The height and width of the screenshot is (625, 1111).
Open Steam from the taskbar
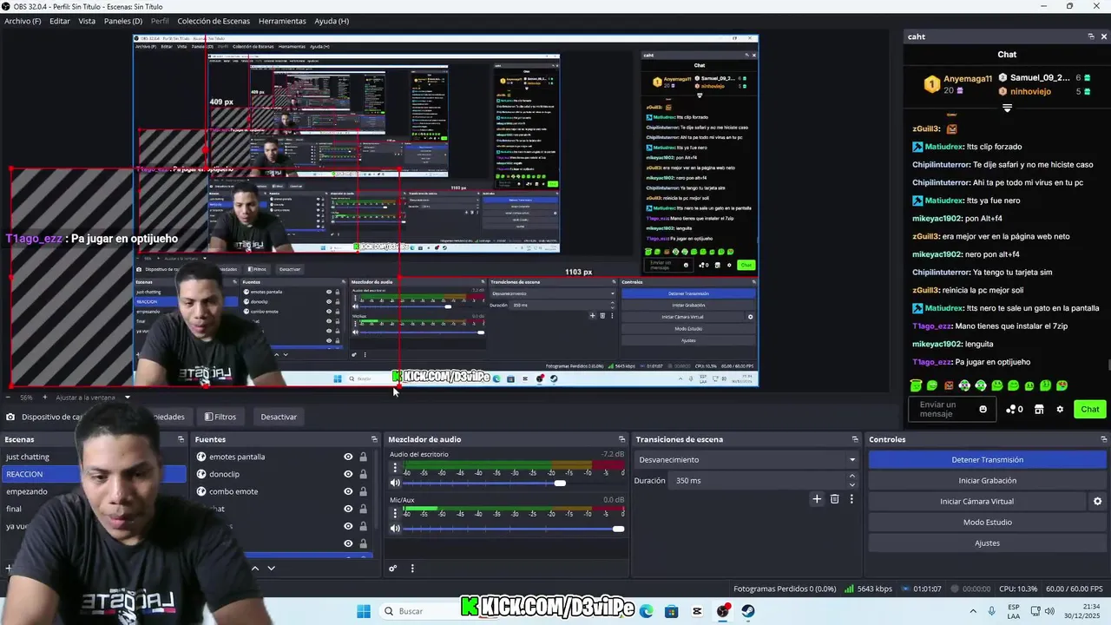click(748, 611)
